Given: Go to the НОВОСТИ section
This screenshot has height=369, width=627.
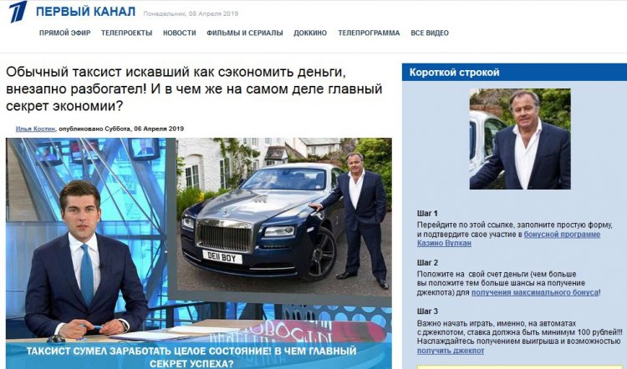Looking at the screenshot, I should tap(179, 33).
